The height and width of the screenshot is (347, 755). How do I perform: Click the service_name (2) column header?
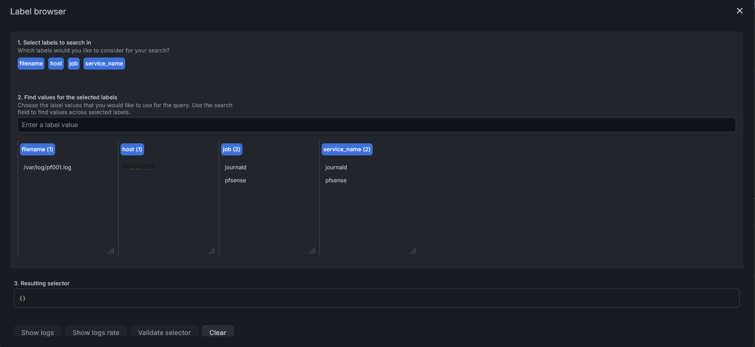click(347, 149)
